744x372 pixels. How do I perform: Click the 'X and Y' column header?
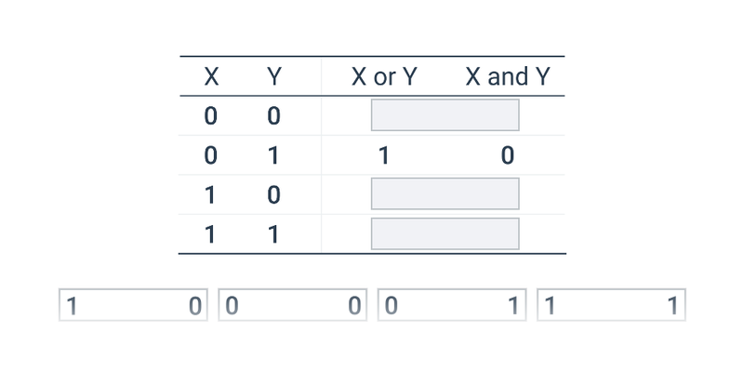pos(508,76)
